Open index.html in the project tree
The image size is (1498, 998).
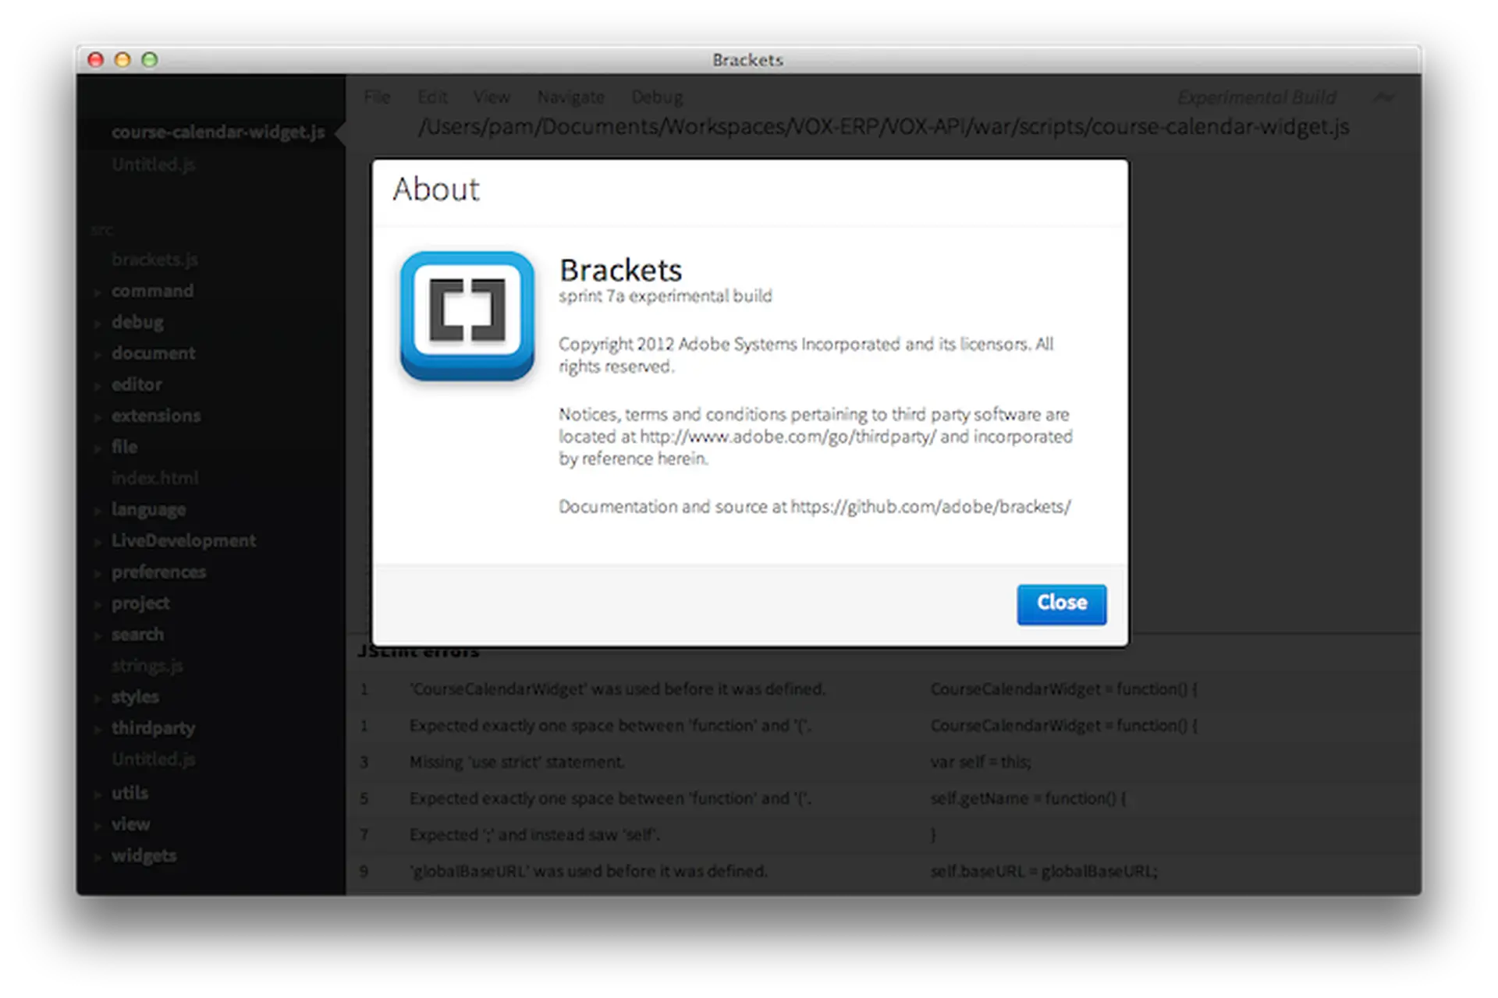pos(154,478)
